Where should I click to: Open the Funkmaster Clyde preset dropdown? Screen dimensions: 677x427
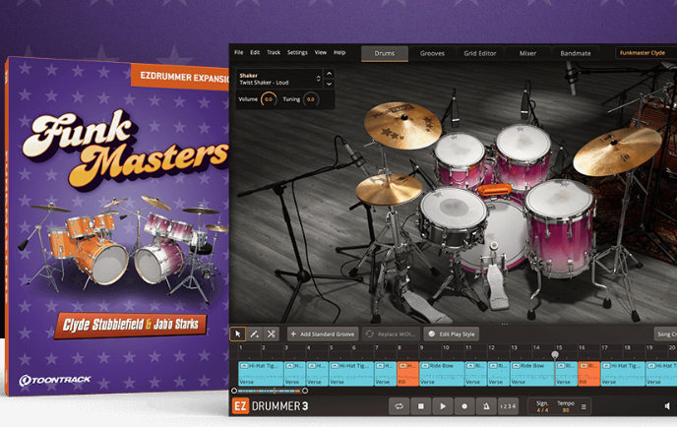646,53
